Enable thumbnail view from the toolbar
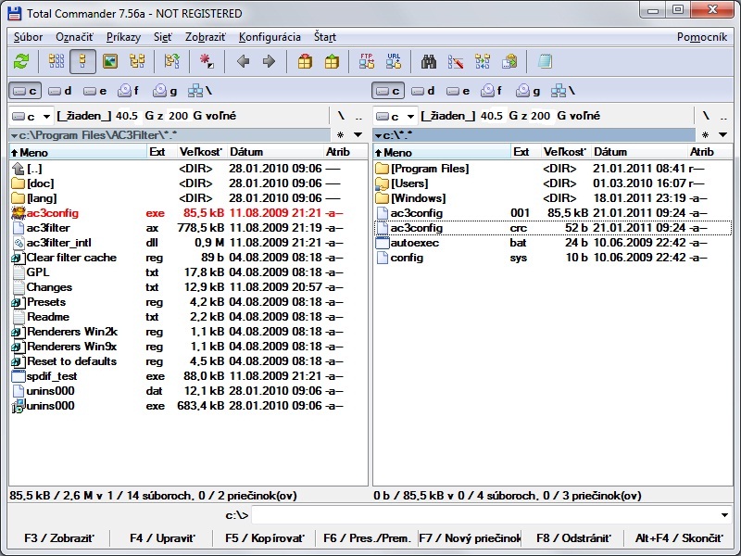This screenshot has width=741, height=556. [x=110, y=61]
